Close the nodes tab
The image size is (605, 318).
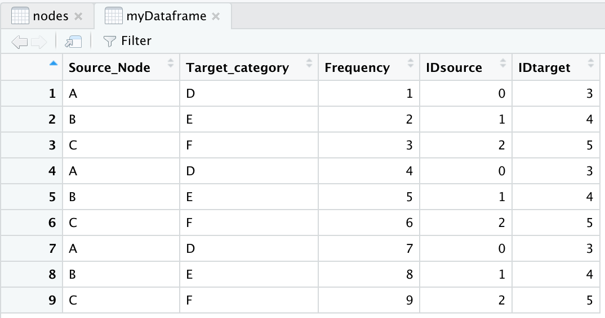78,16
